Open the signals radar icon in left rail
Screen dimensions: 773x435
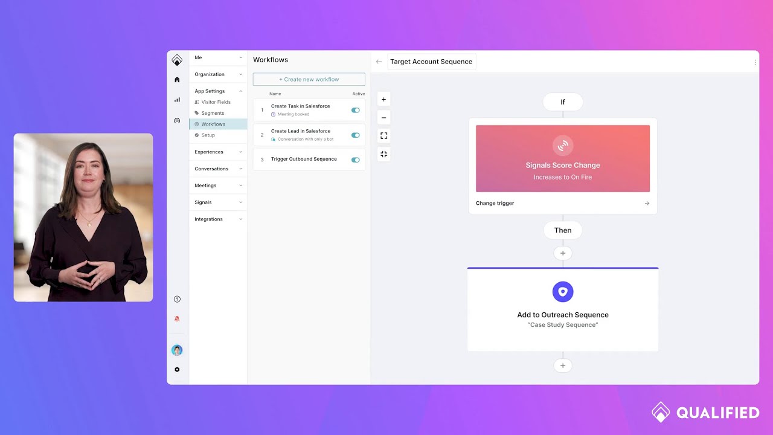177,121
